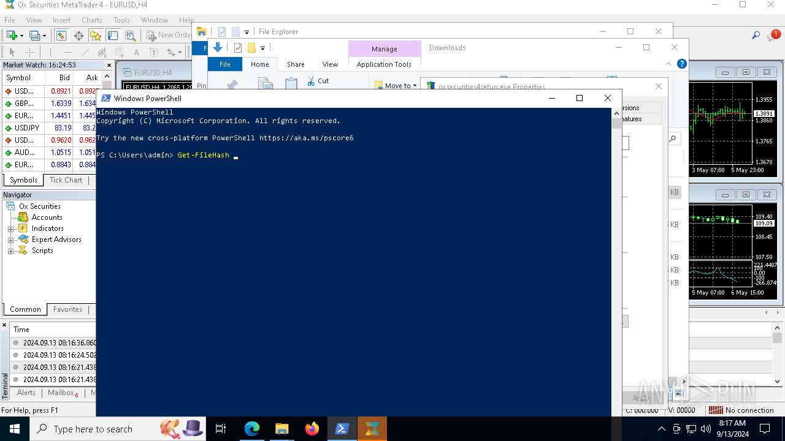Open the chat notification icon with badge
The image size is (785, 441).
(x=773, y=36)
